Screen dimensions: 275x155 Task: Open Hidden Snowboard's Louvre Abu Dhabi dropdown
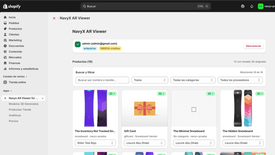click(243, 143)
